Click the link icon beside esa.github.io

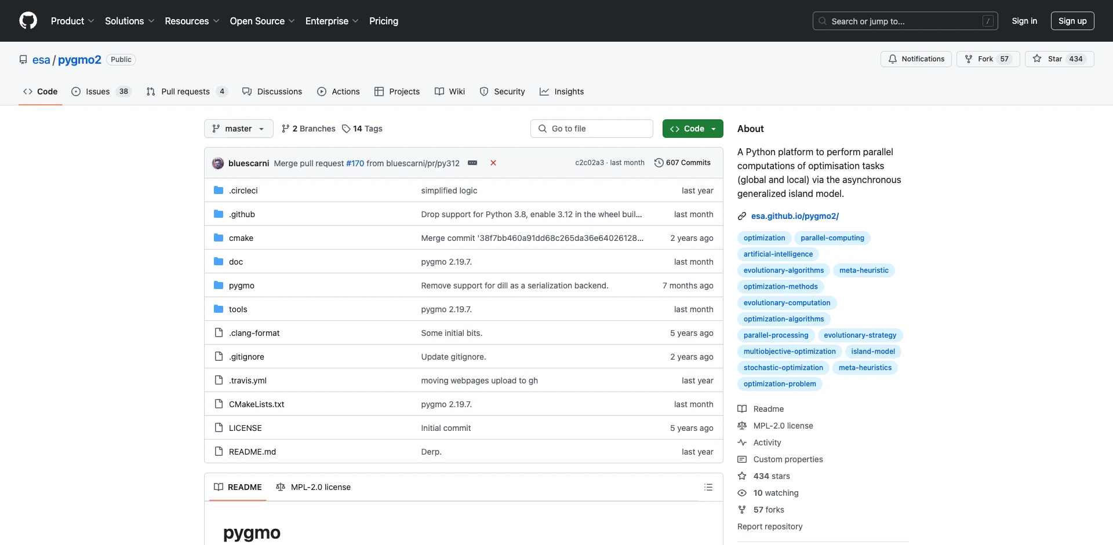tap(742, 216)
